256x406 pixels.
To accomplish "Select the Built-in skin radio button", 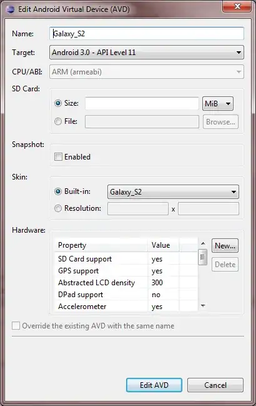I will (x=58, y=191).
